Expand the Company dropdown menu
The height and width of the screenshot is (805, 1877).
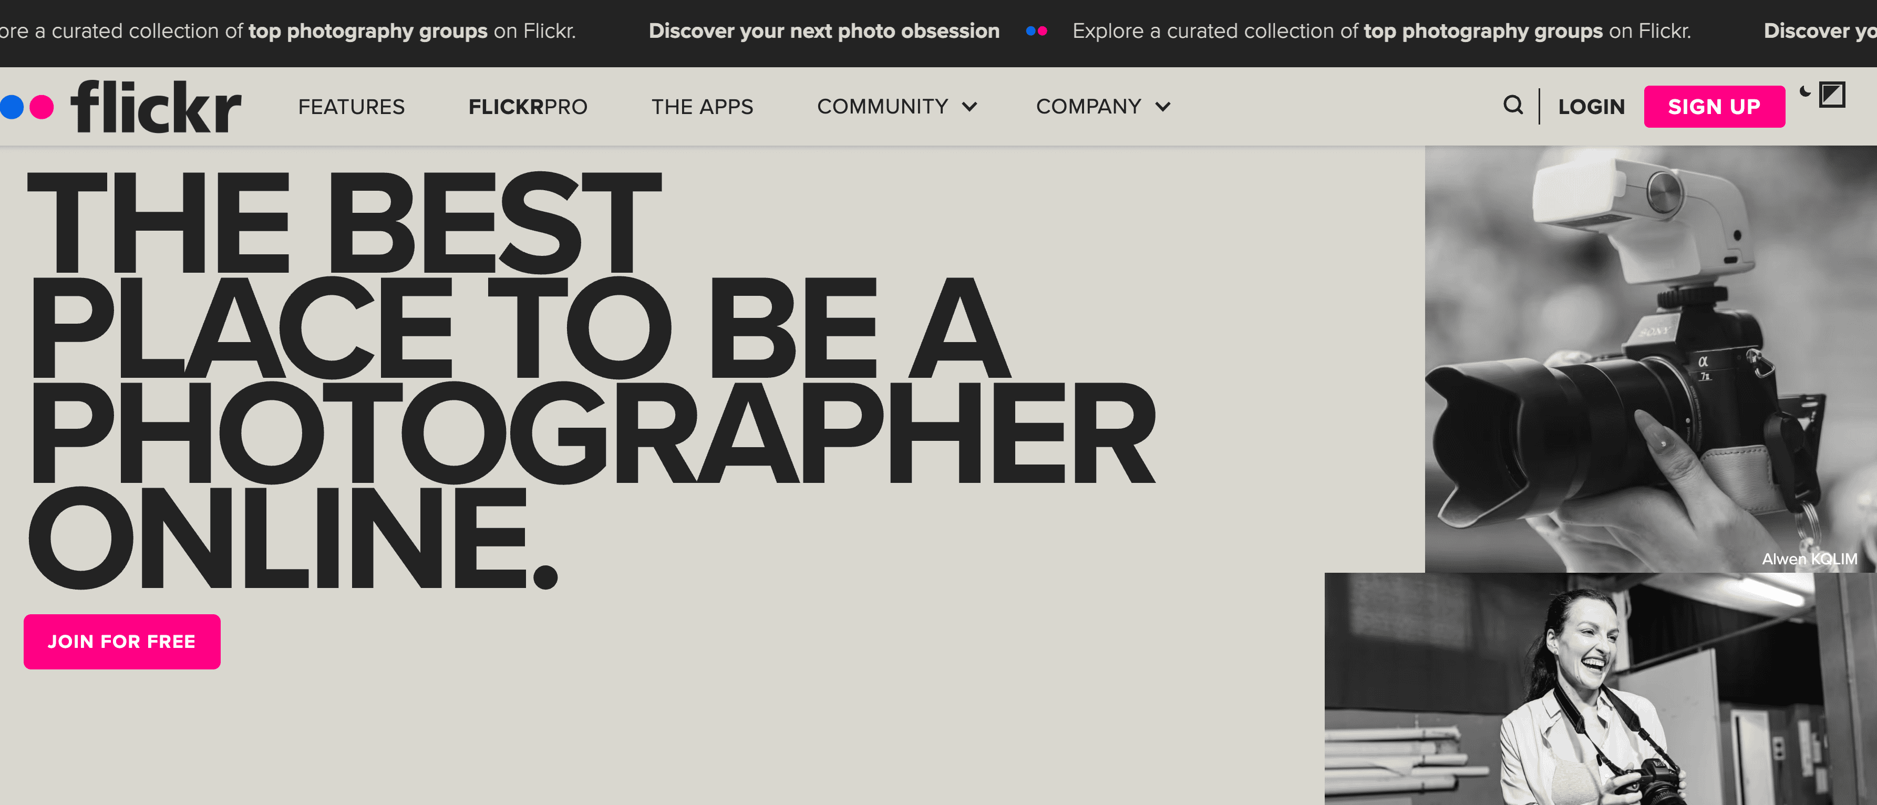point(1088,107)
